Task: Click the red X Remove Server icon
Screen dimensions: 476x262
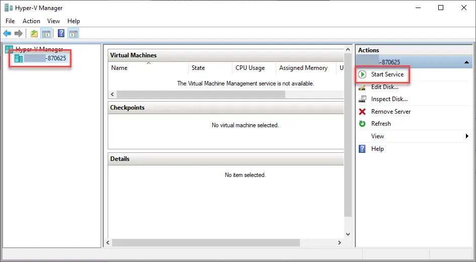Action: tap(362, 112)
